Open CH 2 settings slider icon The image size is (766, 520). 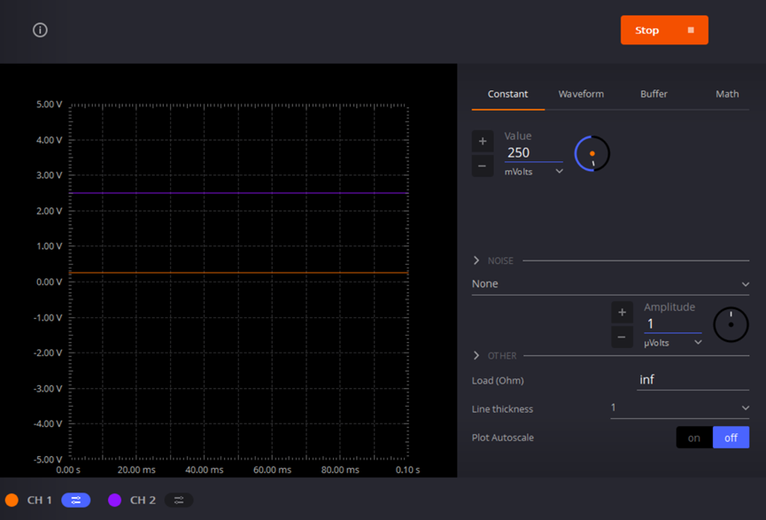coord(179,500)
